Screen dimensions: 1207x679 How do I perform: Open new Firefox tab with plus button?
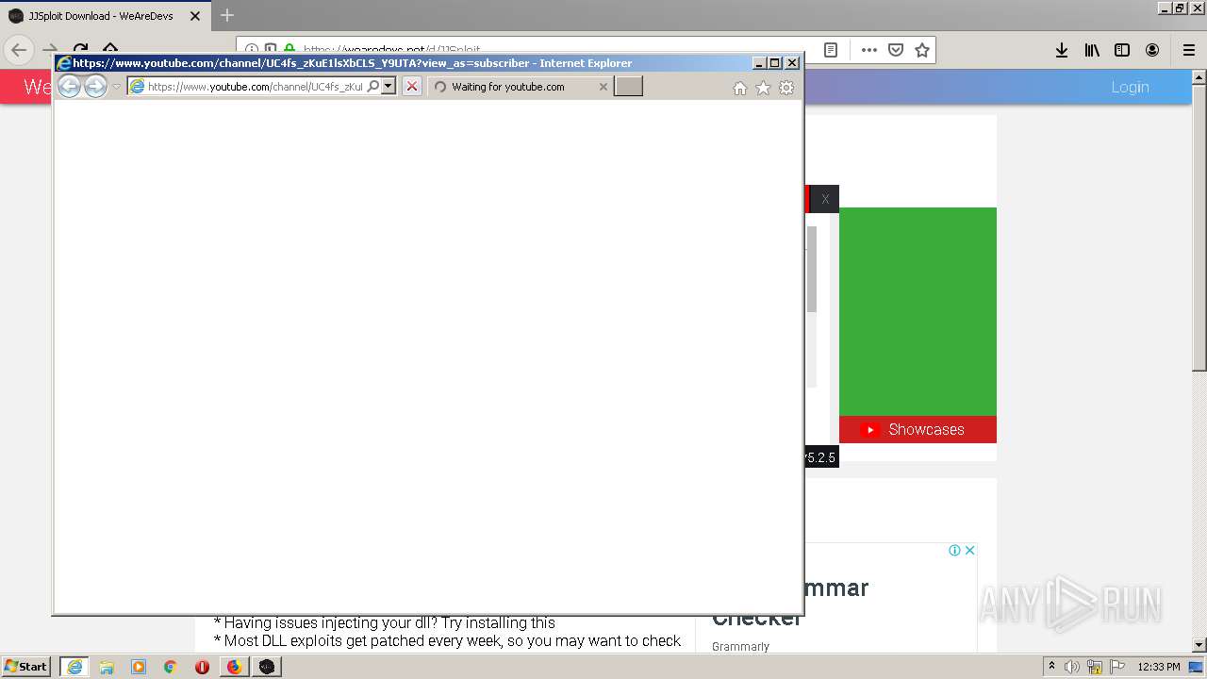(226, 16)
